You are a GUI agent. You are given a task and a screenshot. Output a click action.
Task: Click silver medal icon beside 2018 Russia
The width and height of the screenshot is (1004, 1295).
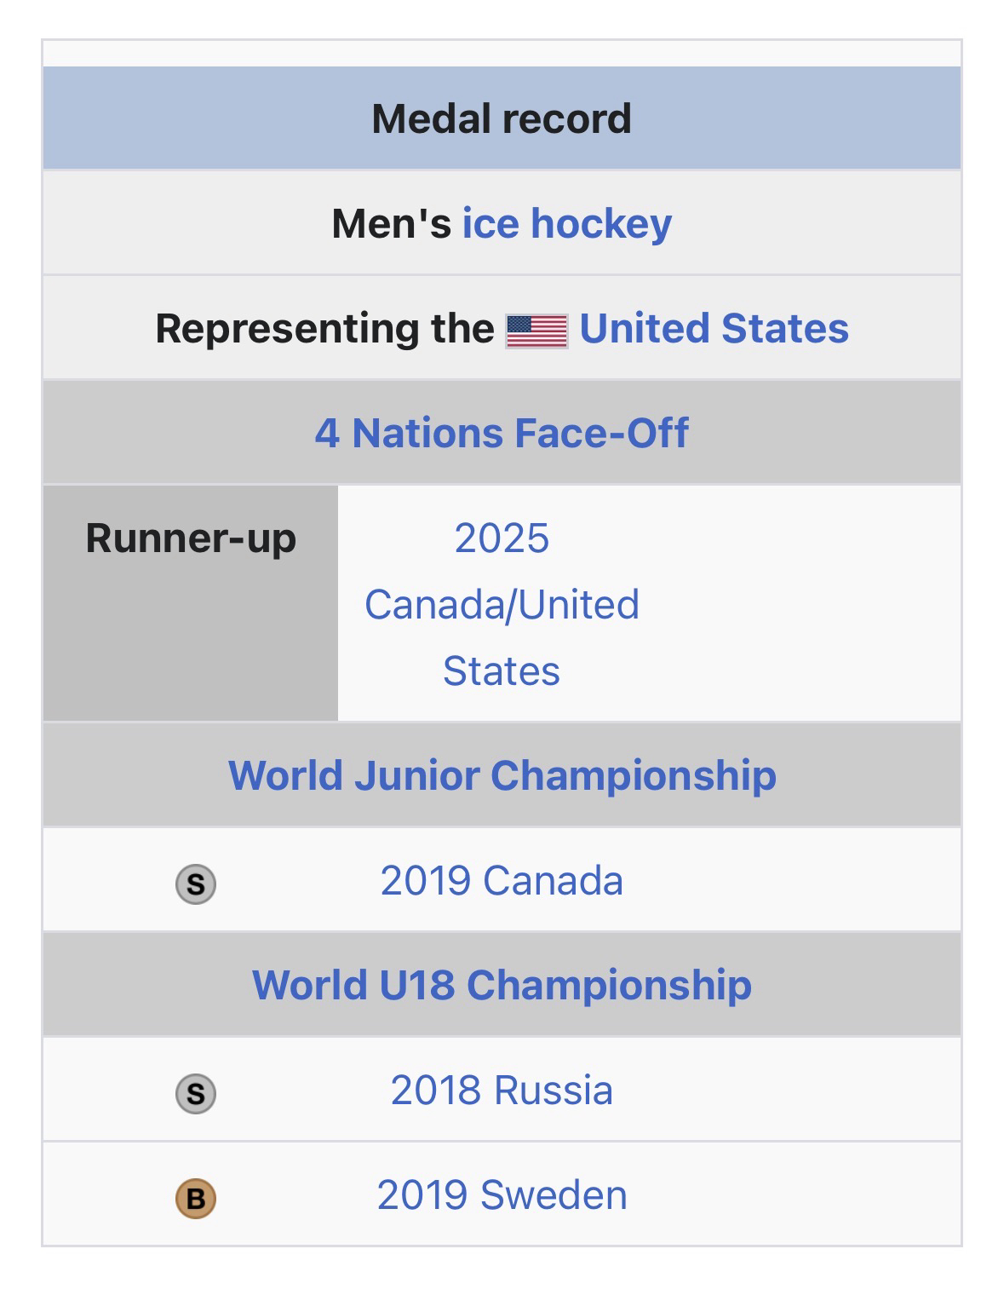click(x=196, y=1093)
